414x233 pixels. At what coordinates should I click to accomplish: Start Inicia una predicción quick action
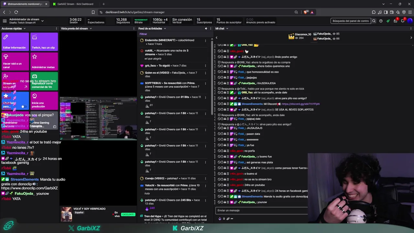pyautogui.click(x=44, y=101)
